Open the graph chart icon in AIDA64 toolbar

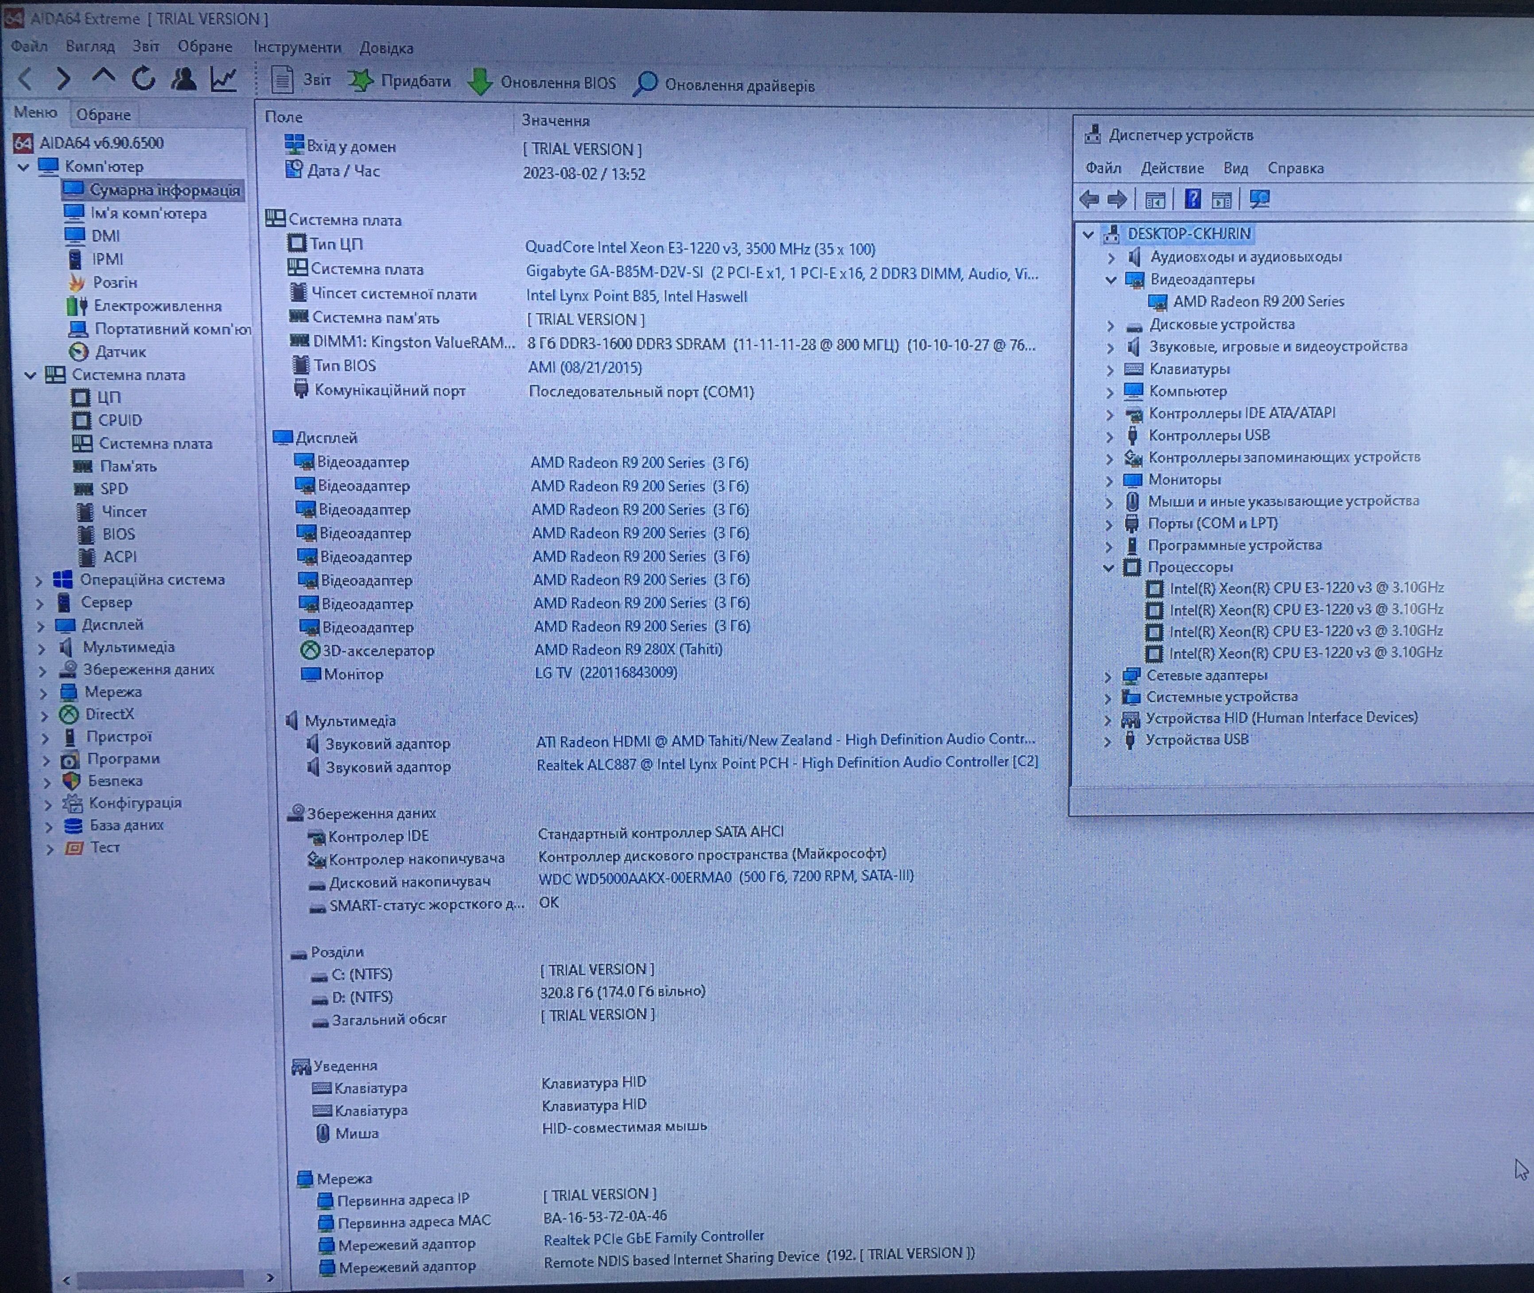coord(223,78)
